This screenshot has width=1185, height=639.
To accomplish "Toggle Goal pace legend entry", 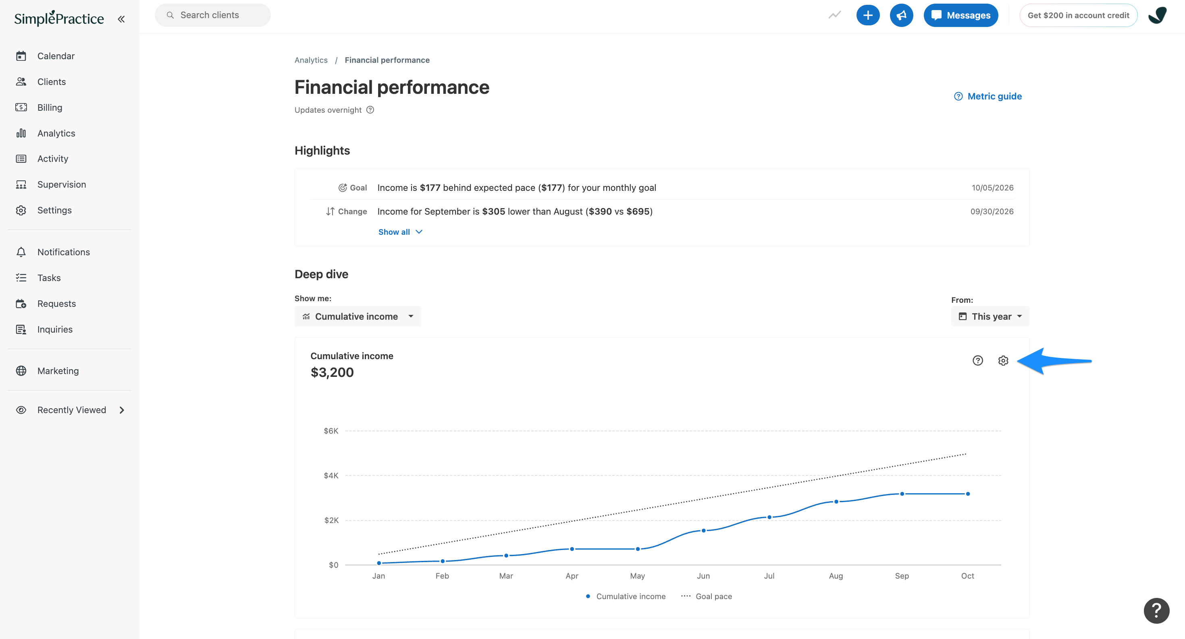I will point(707,596).
